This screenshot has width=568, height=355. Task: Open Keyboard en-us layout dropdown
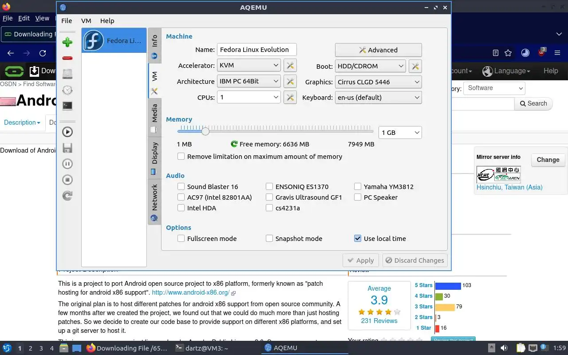point(378,97)
